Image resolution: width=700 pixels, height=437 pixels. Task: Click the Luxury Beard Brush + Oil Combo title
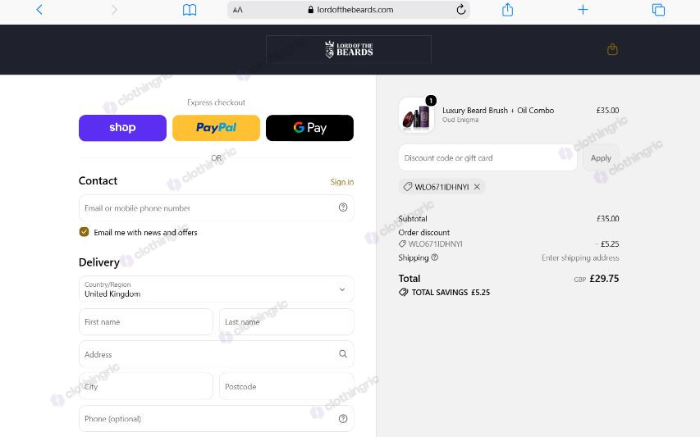[x=498, y=110]
